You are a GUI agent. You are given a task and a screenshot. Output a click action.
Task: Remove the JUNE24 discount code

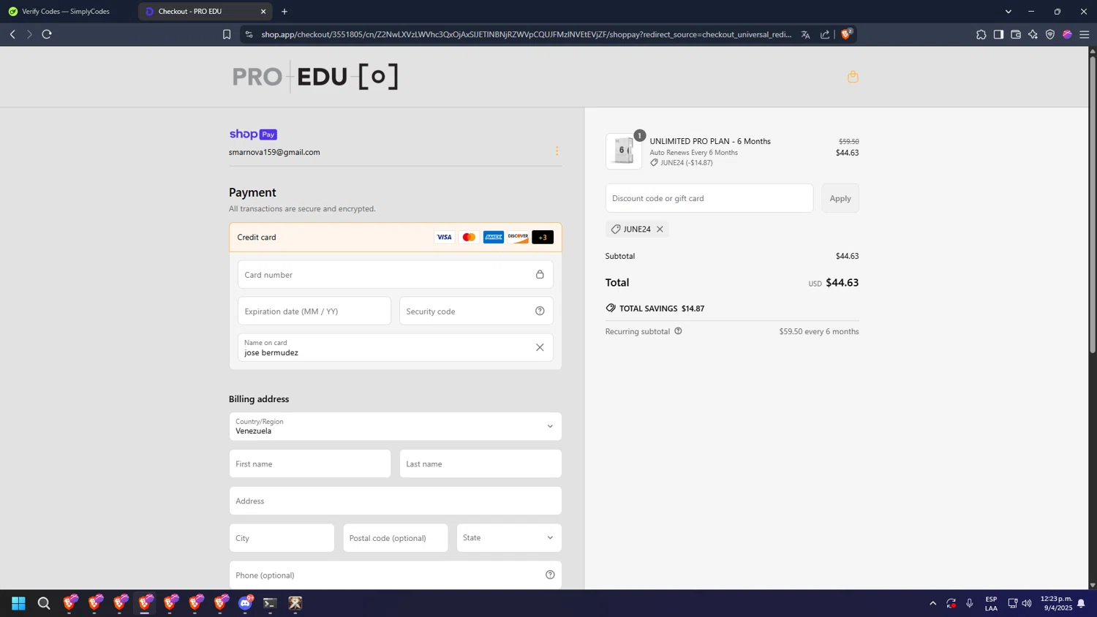coord(660,230)
